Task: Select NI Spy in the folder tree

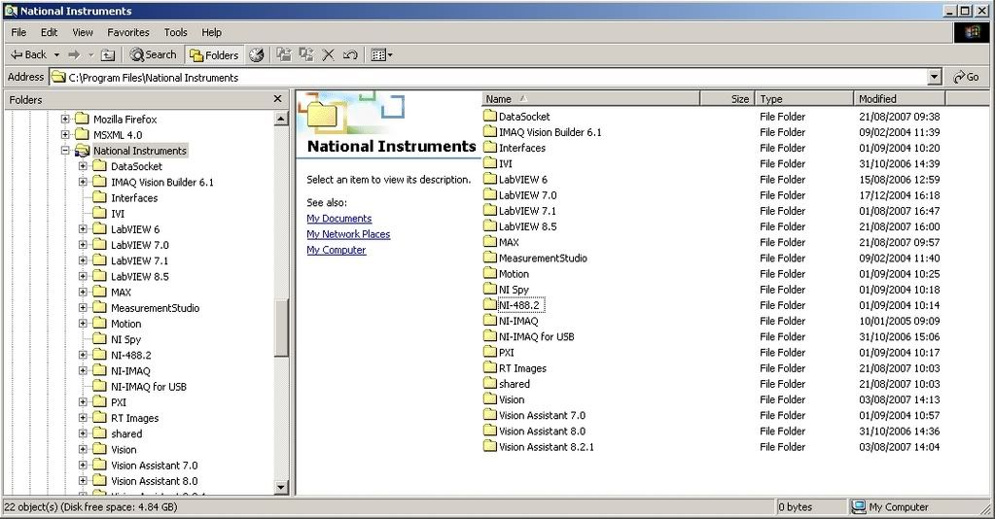Action: [125, 339]
